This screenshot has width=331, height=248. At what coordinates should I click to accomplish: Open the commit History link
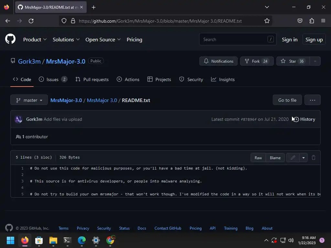pos(304,119)
